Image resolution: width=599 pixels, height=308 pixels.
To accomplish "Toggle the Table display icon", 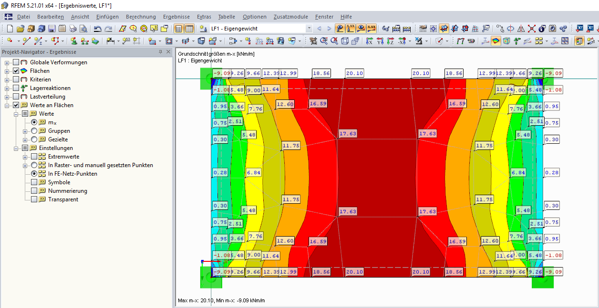I will 189,29.
